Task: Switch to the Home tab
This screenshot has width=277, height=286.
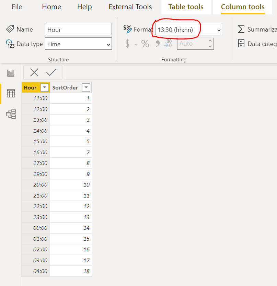Action: click(x=51, y=7)
